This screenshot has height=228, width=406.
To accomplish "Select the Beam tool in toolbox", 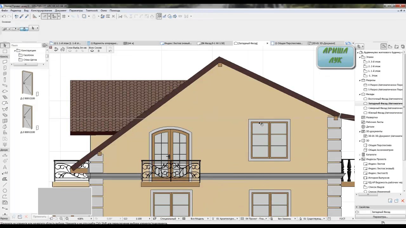I will click(5, 85).
